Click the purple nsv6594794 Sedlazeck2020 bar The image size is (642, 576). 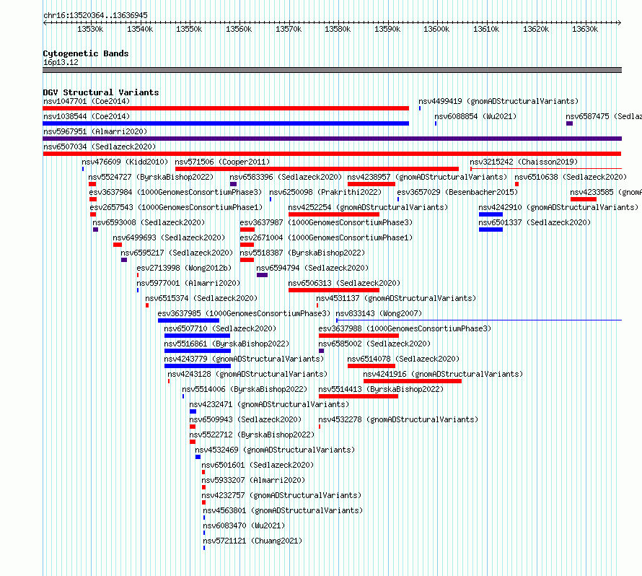[262, 275]
